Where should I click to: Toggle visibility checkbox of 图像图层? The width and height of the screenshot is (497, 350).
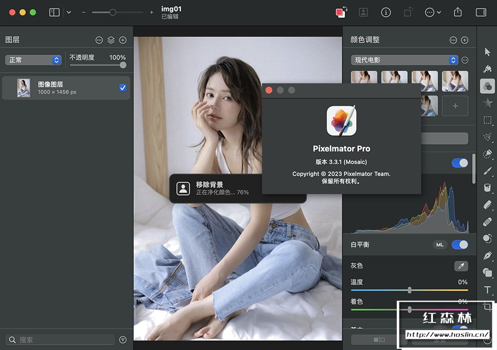pos(123,88)
